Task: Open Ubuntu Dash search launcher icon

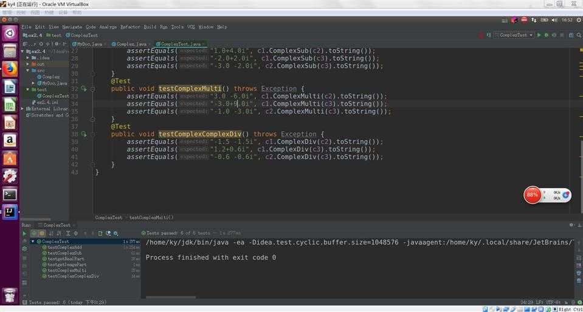Action: point(10,34)
